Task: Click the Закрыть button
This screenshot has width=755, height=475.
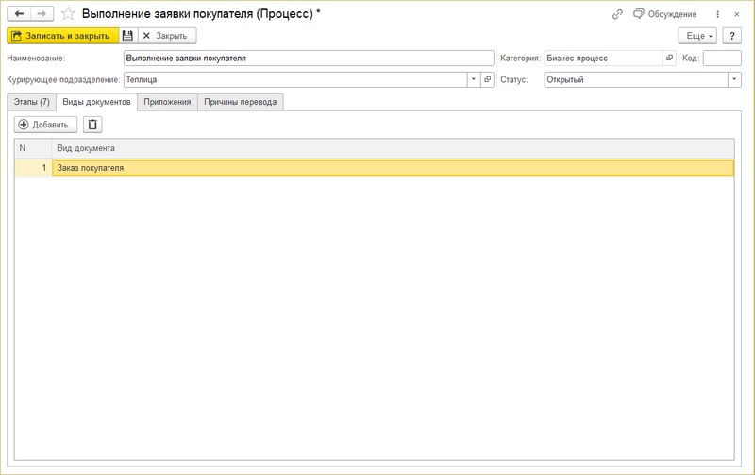Action: coord(167,36)
